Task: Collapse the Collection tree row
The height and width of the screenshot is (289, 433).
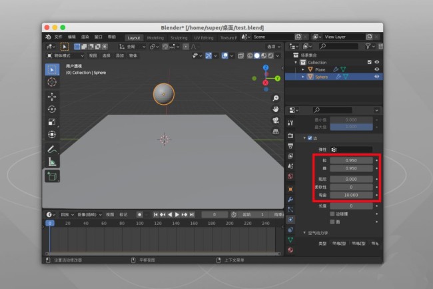Action: [296, 63]
